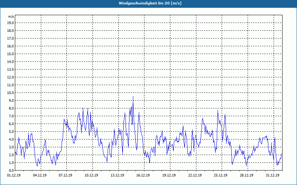Click the date label '10.12.19'
The width and height of the screenshot is (297, 185).
(x=91, y=175)
